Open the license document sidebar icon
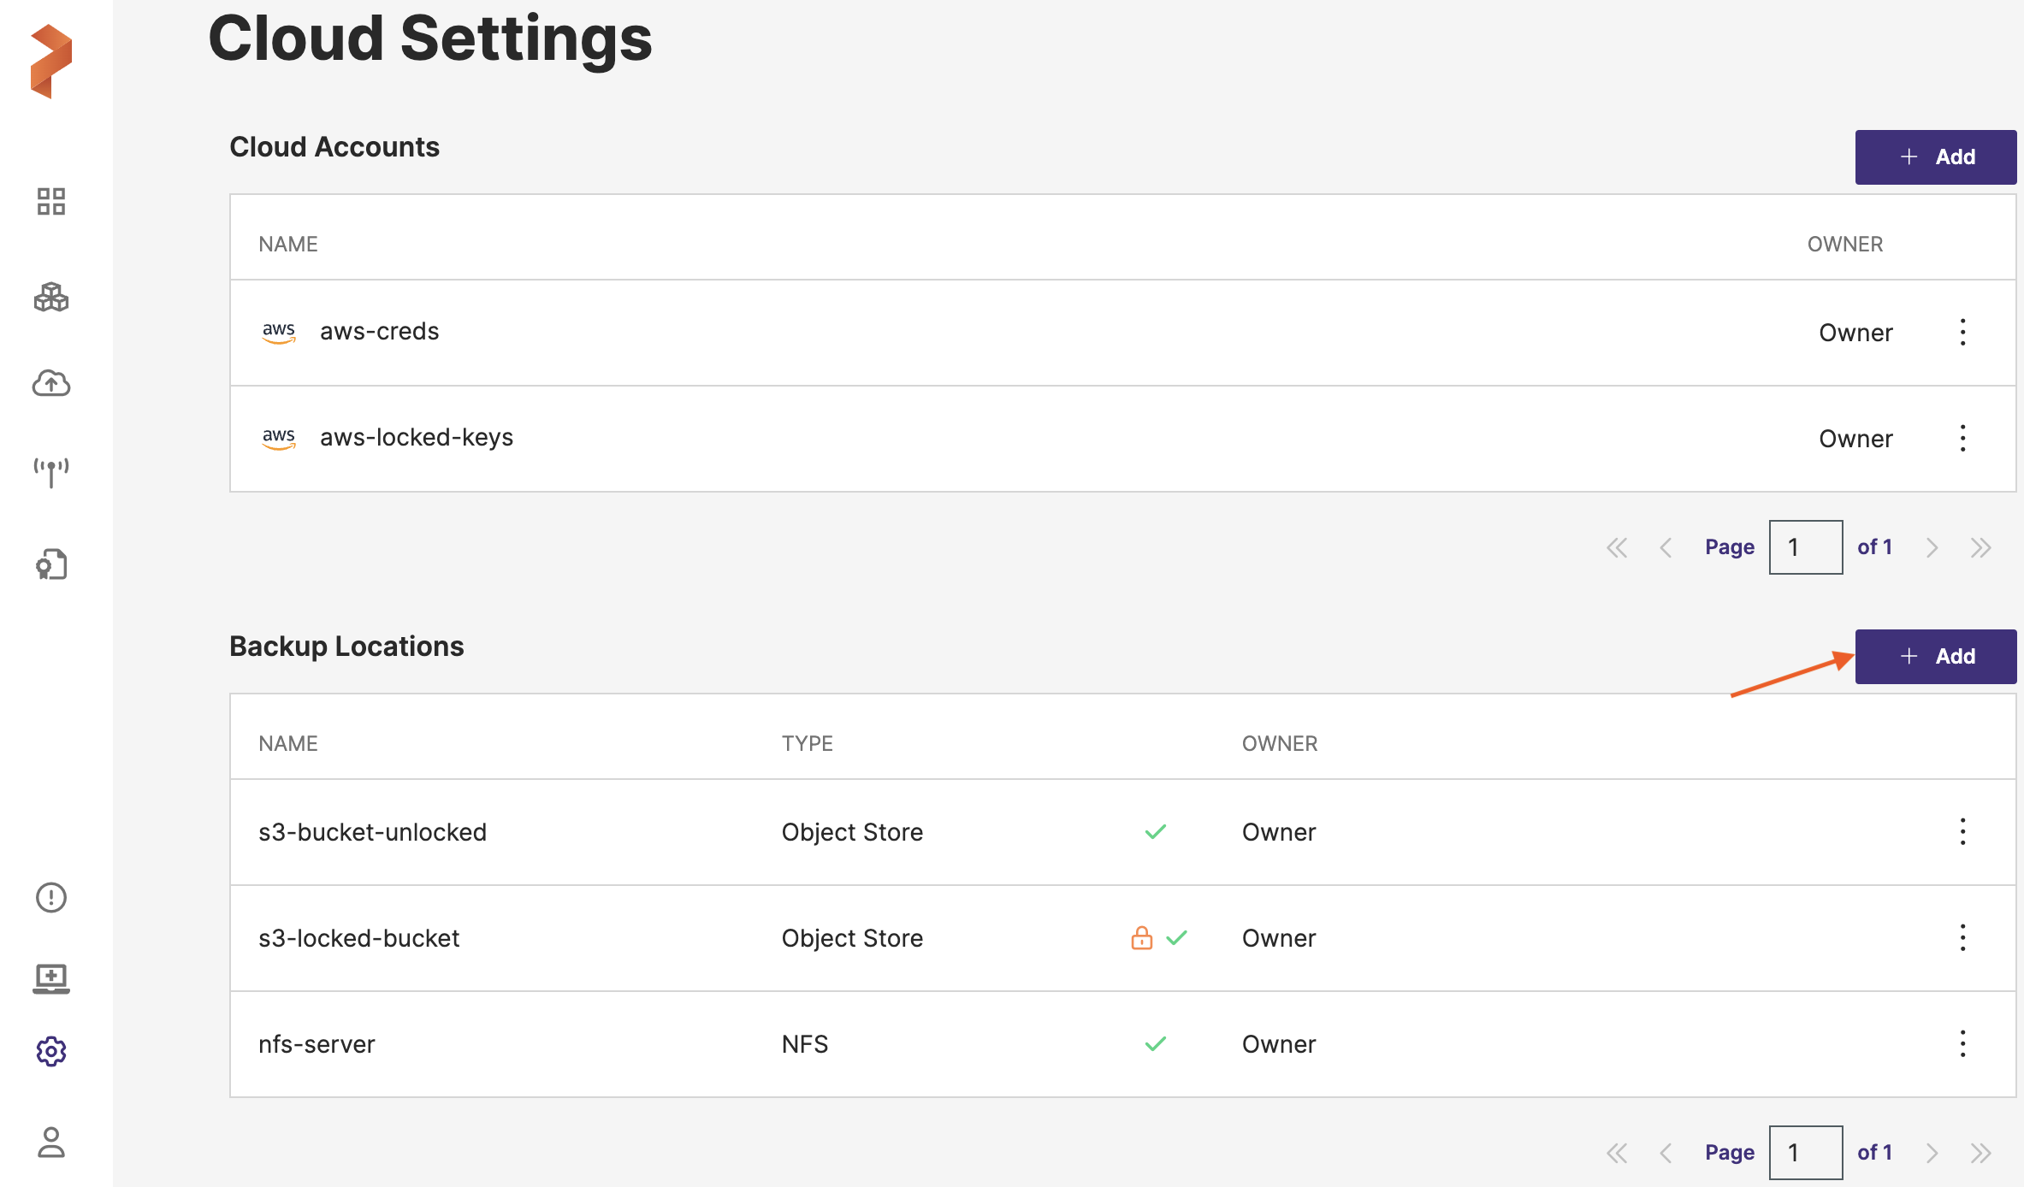 (x=51, y=564)
